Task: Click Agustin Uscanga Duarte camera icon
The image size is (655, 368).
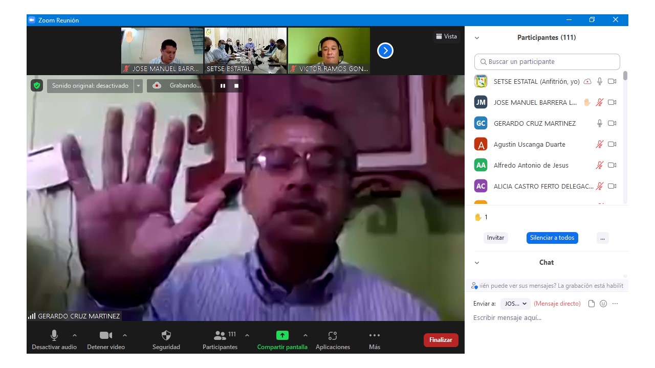Action: 612,144
